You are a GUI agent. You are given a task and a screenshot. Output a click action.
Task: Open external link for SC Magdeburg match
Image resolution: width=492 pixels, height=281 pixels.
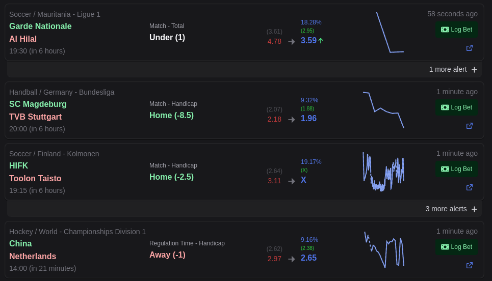[470, 126]
